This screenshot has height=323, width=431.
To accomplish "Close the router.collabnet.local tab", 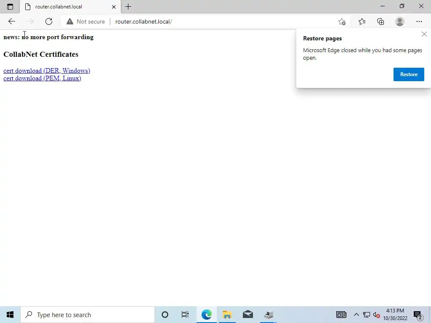I will [114, 7].
